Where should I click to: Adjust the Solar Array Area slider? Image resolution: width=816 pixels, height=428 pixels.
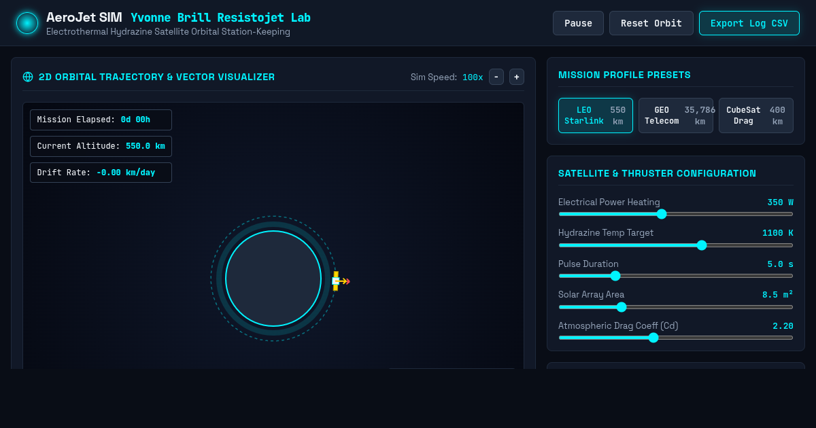pos(676,307)
